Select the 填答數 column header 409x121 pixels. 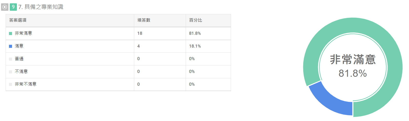144,20
